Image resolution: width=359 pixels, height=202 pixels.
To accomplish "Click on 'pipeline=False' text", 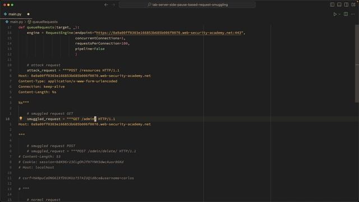I will coord(90,49).
